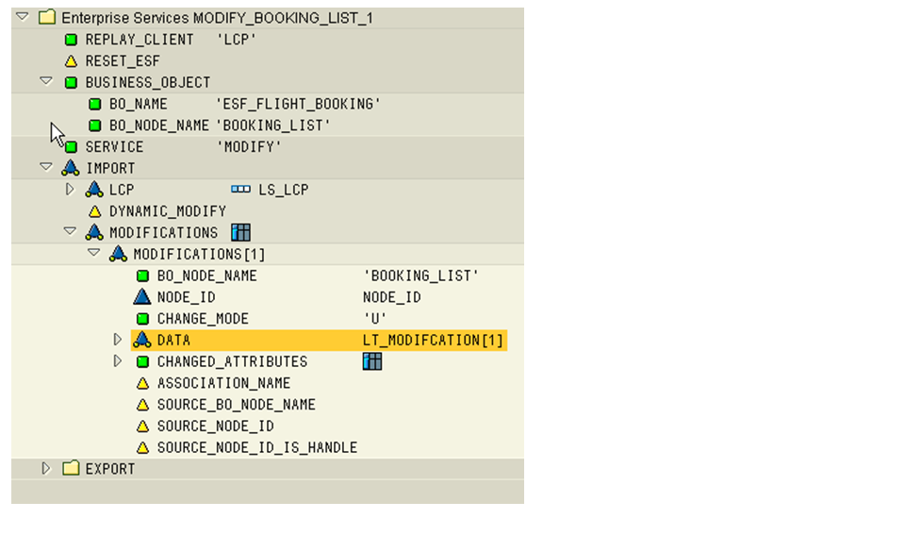Click the 'ESF_FLIGHT_BOOKING' value
The height and width of the screenshot is (535, 905).
[x=298, y=104]
